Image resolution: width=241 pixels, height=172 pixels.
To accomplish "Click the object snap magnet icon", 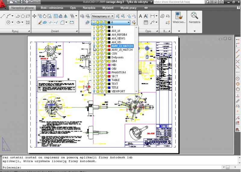I will coord(237,129).
